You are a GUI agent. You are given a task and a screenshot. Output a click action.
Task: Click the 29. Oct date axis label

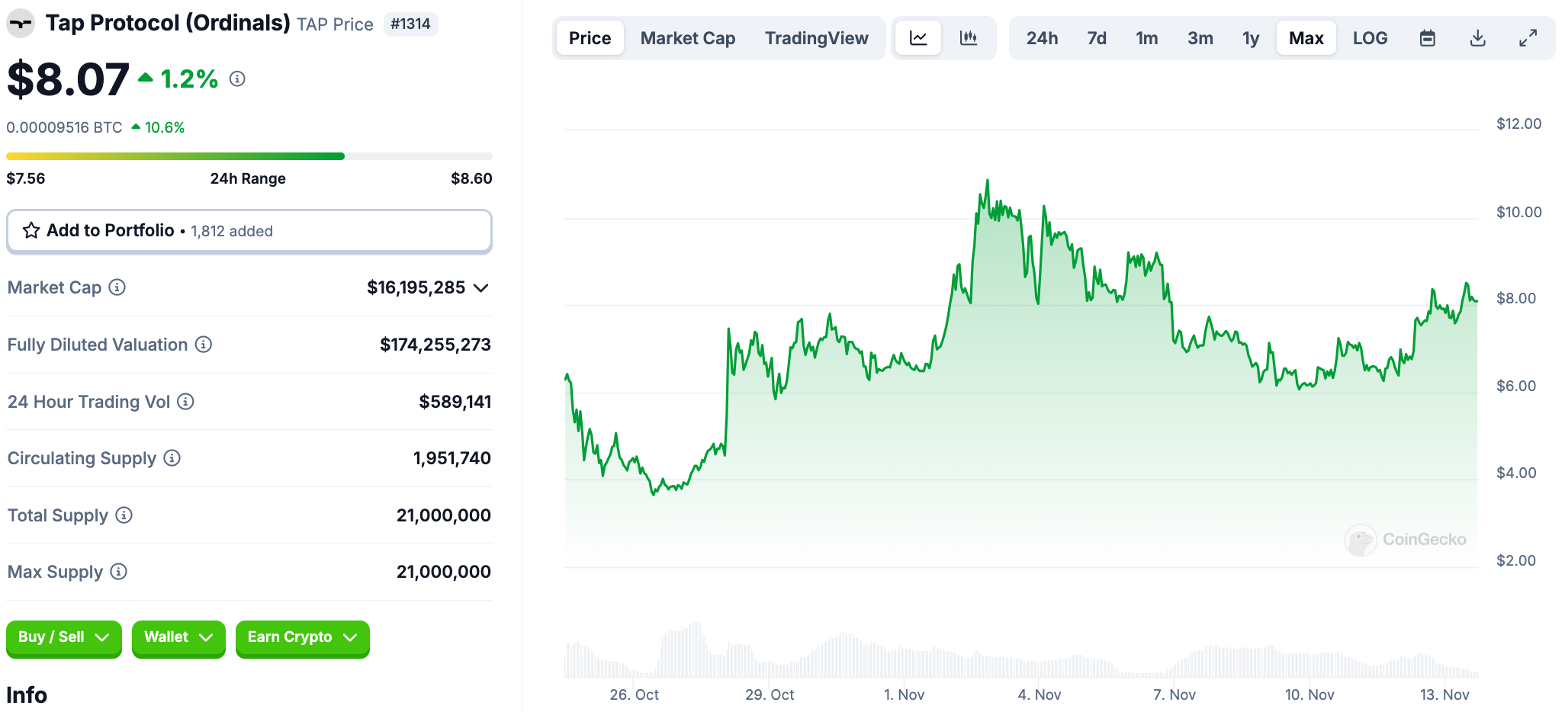pos(770,694)
